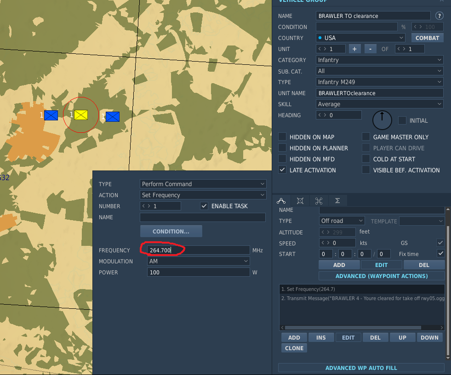Viewport: 451px width, 375px height.
Task: Open the Country USA dropdown
Action: [360, 38]
